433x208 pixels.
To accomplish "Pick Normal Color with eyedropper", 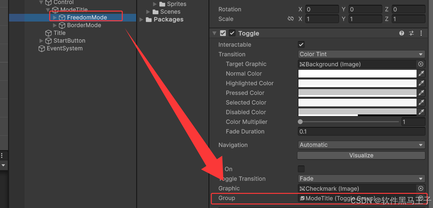I will coord(421,74).
